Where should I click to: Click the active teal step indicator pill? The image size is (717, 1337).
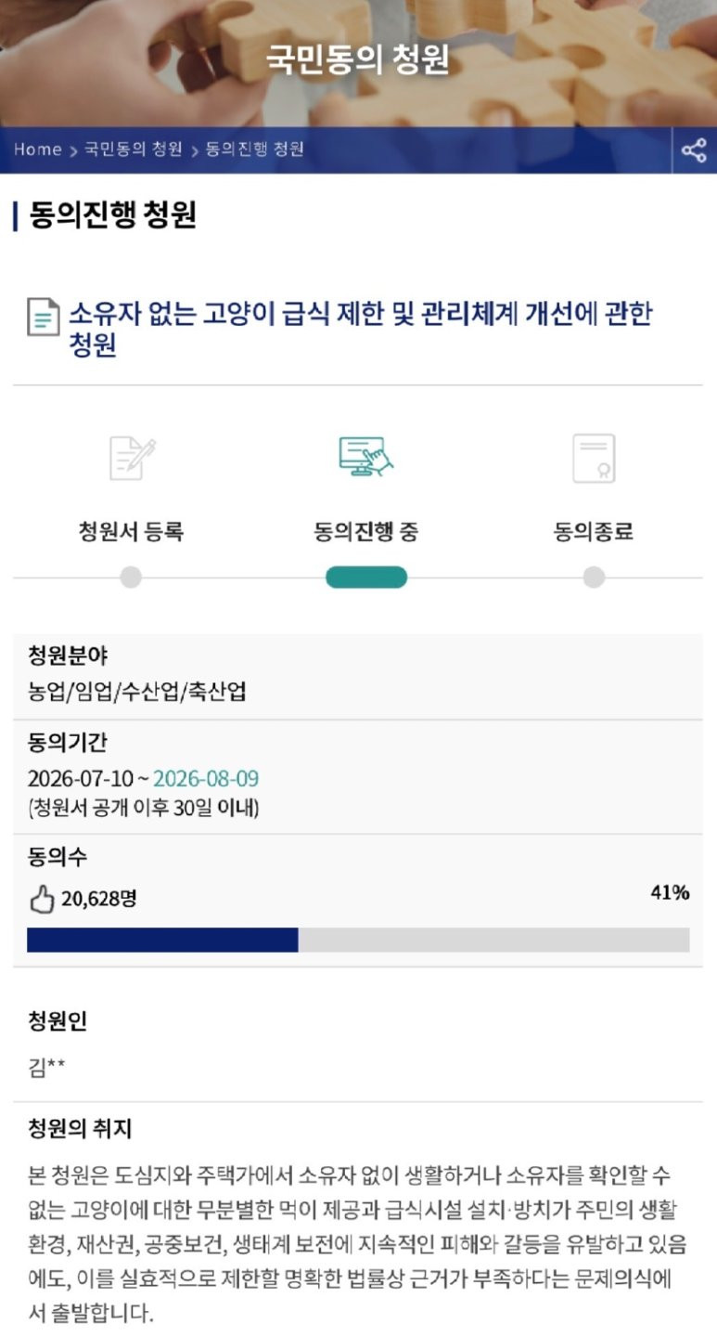(x=366, y=578)
